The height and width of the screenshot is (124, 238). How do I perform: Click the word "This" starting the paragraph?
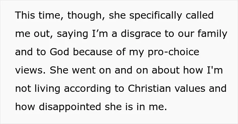click(25, 15)
